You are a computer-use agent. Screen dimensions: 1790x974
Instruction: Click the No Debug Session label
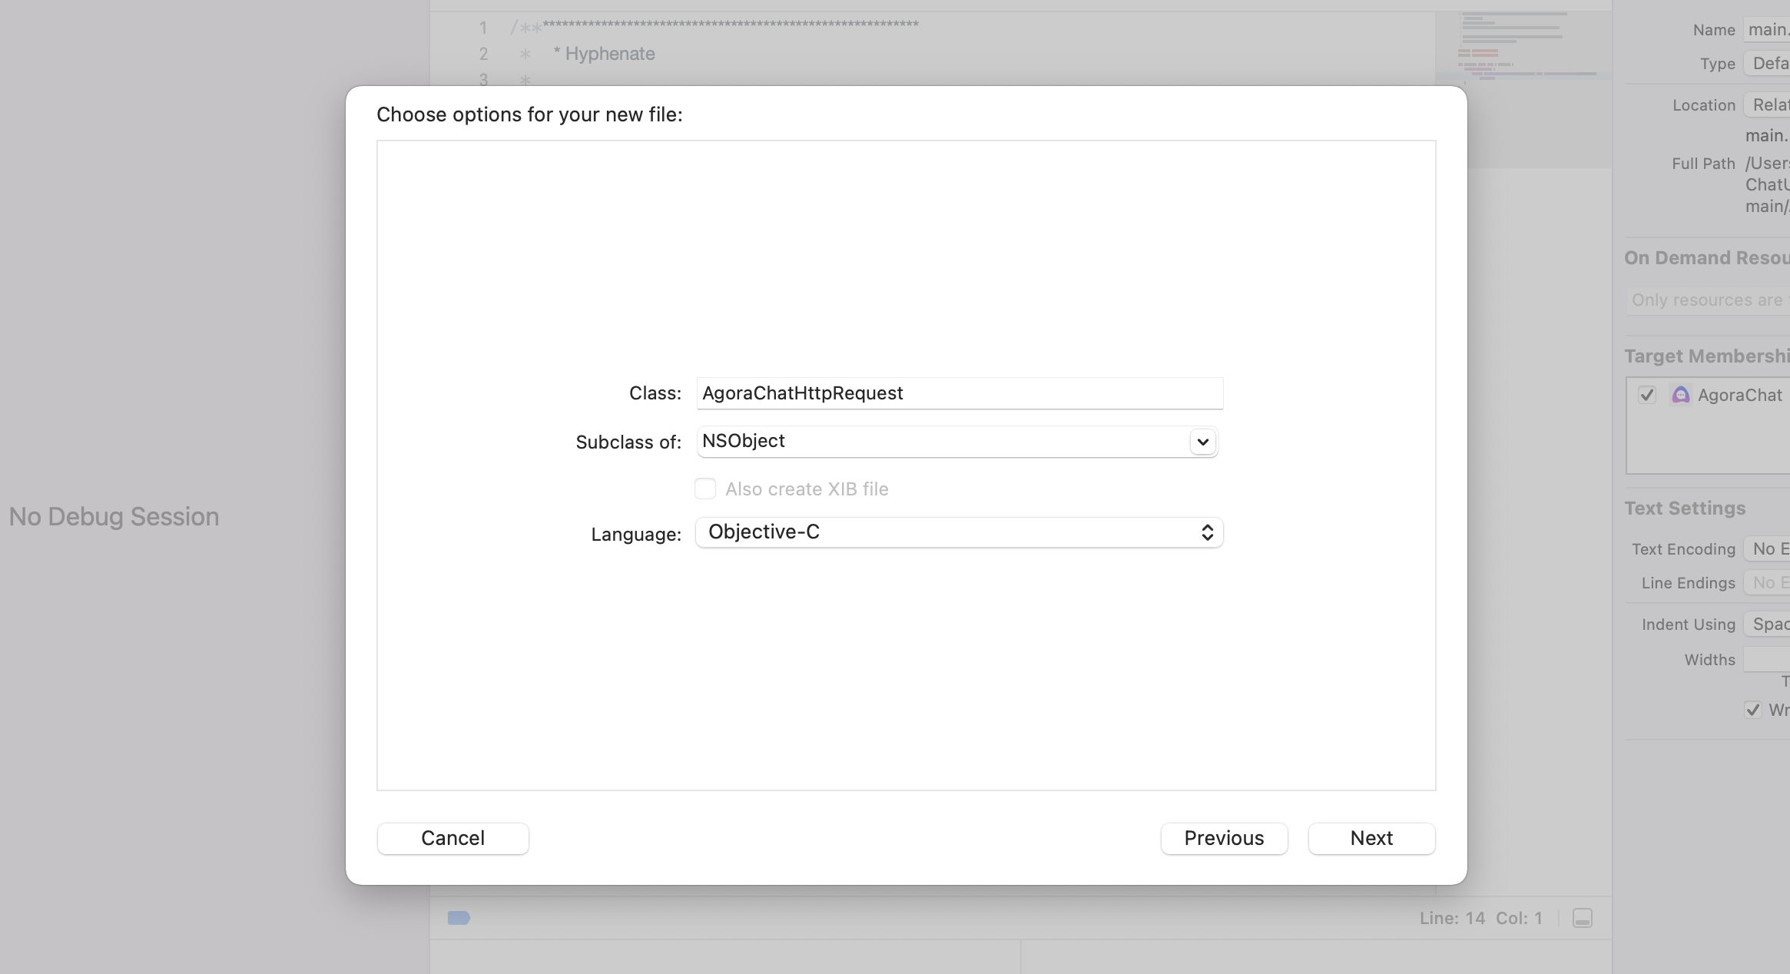click(114, 517)
